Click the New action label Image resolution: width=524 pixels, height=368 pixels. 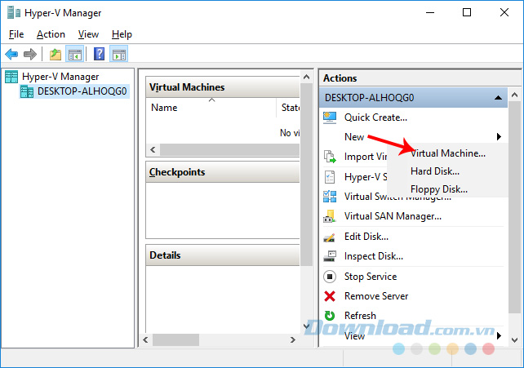click(354, 137)
